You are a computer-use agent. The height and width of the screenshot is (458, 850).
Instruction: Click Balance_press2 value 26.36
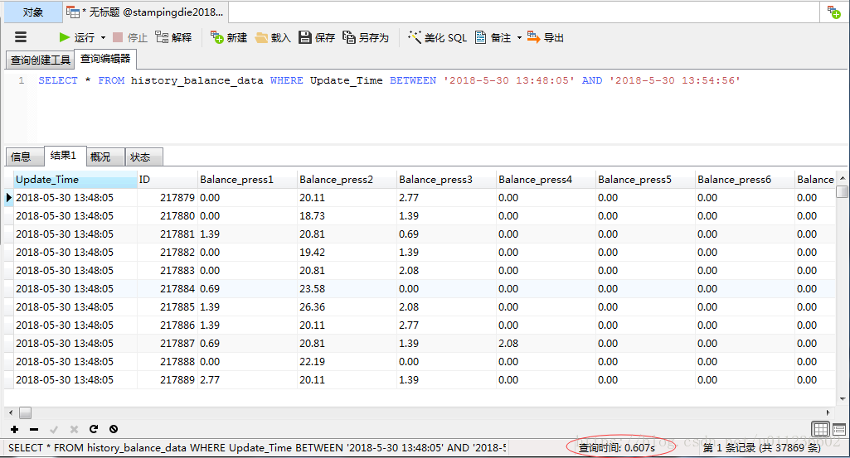(x=347, y=307)
